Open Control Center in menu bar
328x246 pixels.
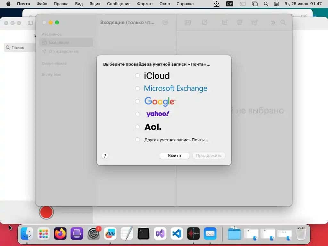coord(276,4)
